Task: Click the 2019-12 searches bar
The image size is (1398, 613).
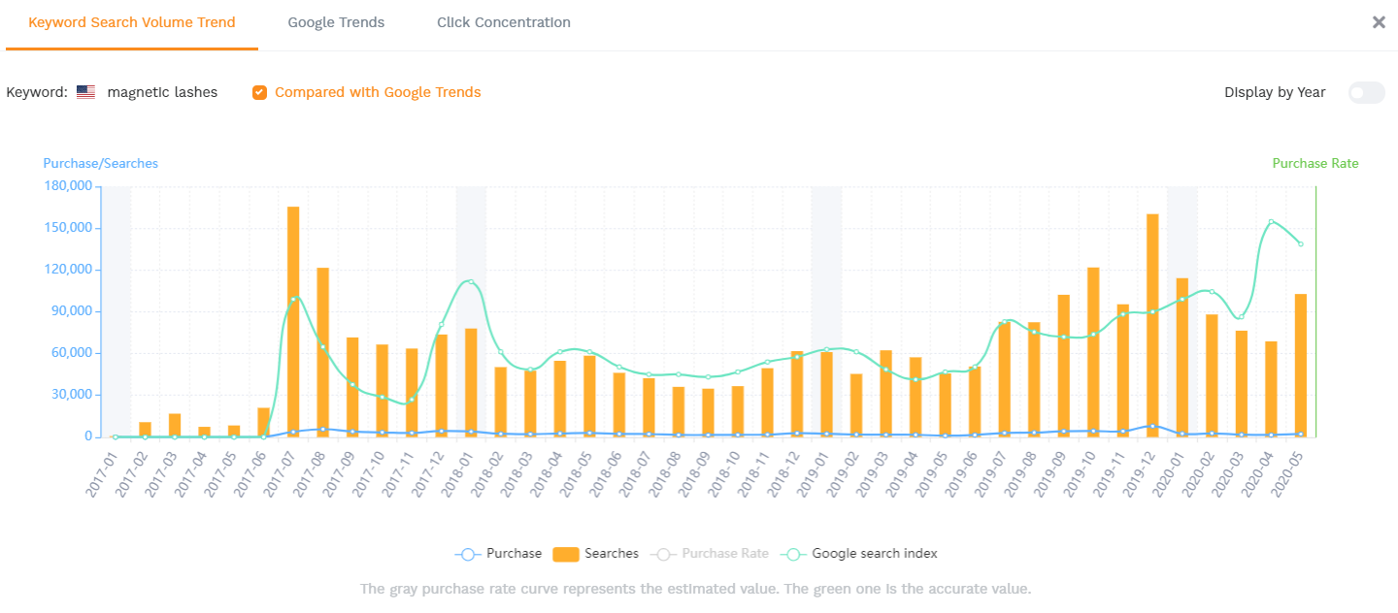Action: pyautogui.click(x=1152, y=325)
